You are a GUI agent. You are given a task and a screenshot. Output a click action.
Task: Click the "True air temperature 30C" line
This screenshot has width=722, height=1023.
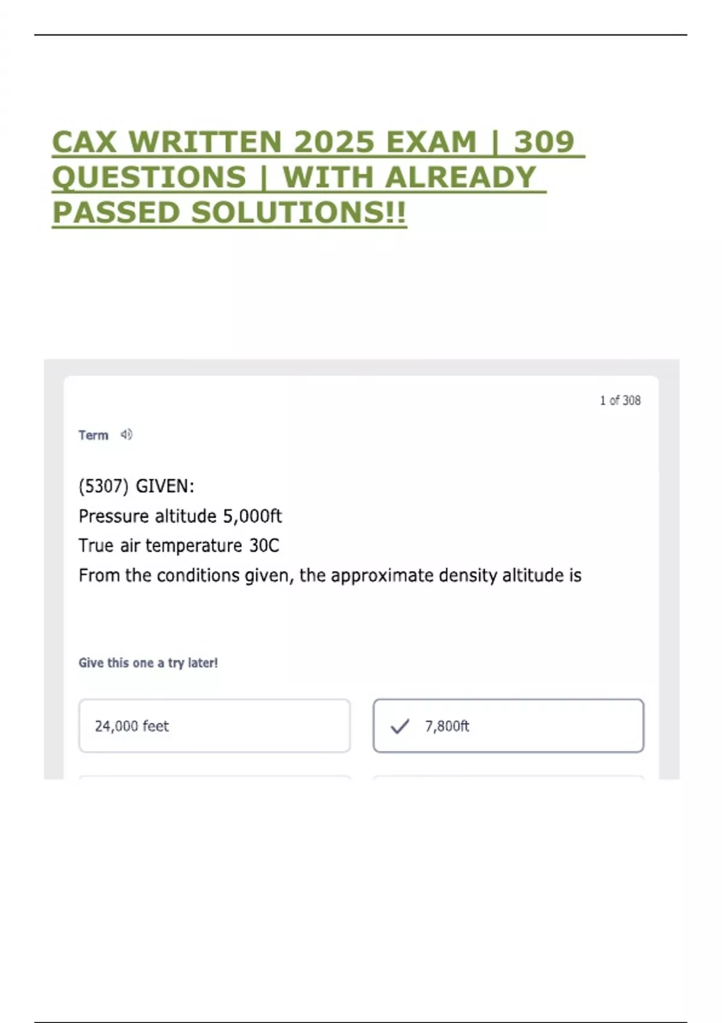179,546
